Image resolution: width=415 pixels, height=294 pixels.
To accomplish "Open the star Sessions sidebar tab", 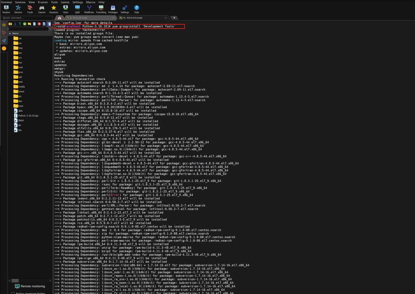I will 4,25.
